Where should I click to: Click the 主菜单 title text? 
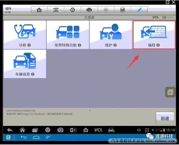coord(89,18)
